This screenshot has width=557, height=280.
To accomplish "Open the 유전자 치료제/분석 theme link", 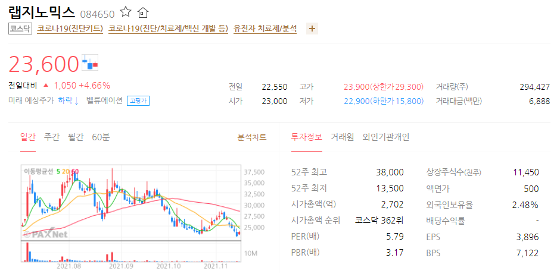I will (265, 29).
